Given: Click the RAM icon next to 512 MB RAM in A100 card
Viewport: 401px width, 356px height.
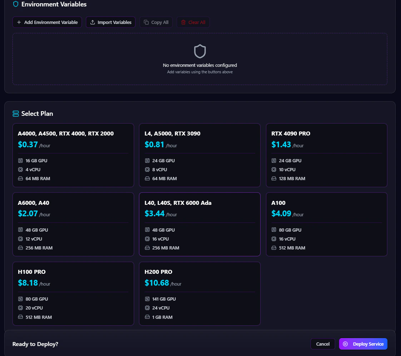Looking at the screenshot, I should (x=274, y=248).
